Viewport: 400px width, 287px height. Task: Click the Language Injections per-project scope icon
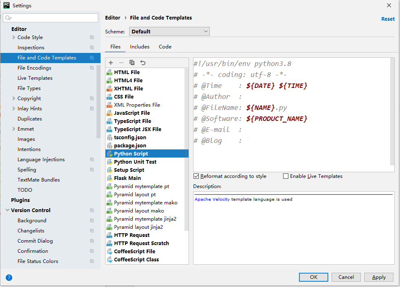[x=92, y=160]
